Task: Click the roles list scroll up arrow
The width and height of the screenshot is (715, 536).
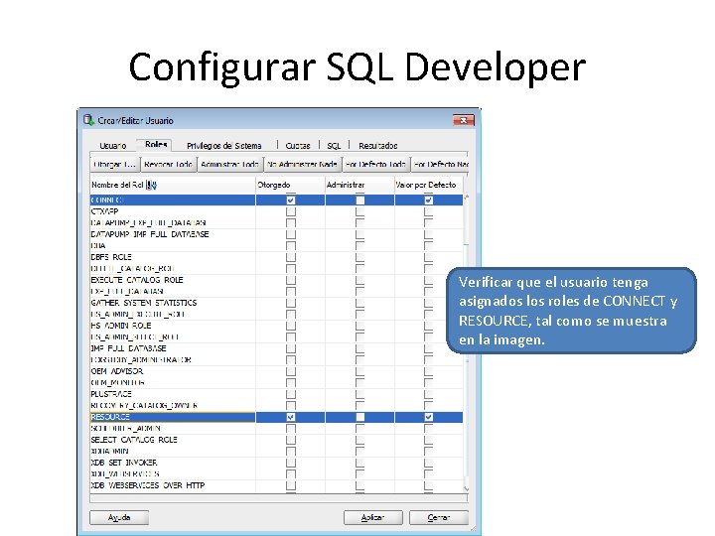Action: point(466,198)
